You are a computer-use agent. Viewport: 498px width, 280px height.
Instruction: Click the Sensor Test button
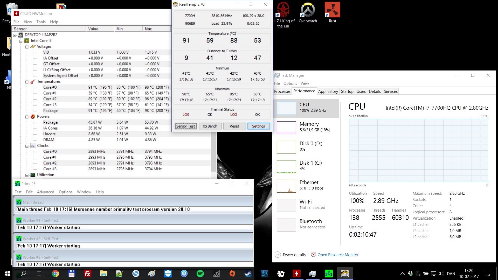(x=185, y=126)
